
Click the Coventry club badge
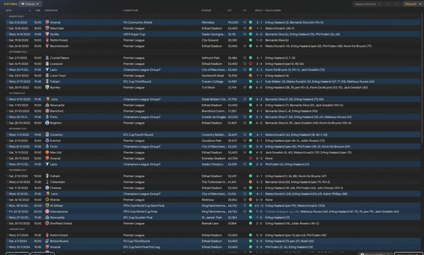(x=47, y=135)
